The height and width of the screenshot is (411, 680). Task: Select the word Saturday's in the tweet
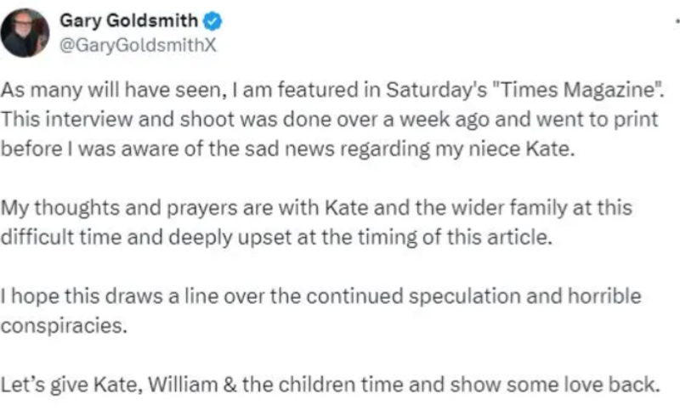437,90
